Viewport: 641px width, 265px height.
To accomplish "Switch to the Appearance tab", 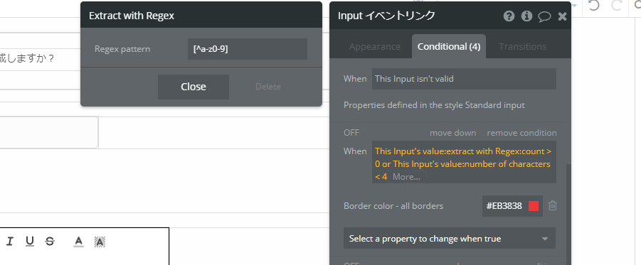I will click(x=374, y=47).
